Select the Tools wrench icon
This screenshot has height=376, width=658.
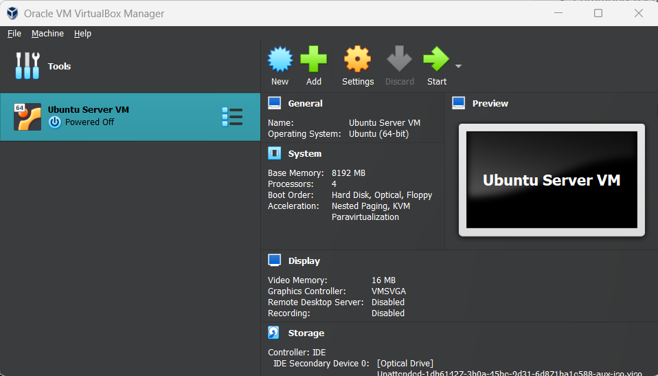point(27,66)
